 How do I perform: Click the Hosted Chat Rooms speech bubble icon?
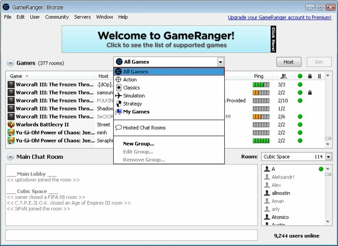(119, 127)
